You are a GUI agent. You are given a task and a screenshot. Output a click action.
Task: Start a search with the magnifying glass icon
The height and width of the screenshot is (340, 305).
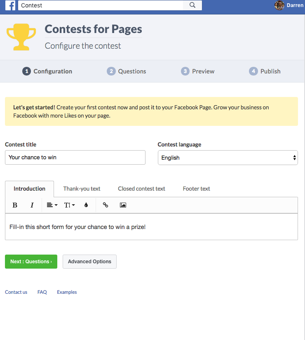(x=192, y=5)
